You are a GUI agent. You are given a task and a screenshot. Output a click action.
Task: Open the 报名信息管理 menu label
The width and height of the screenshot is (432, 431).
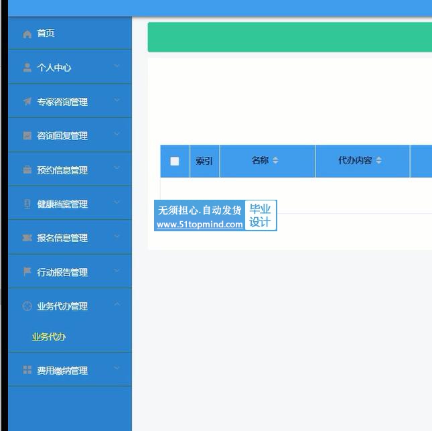[x=62, y=238]
